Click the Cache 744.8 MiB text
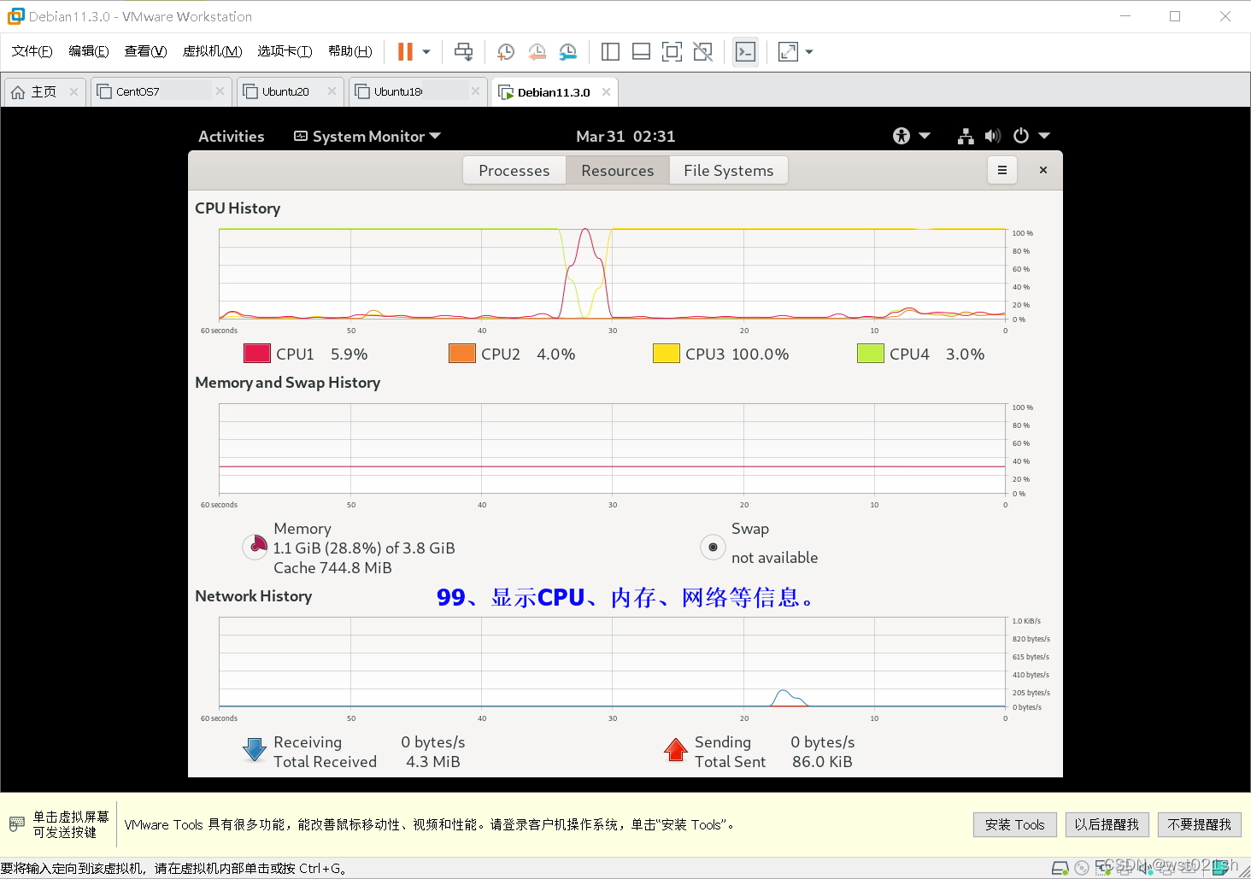This screenshot has height=879, width=1251. point(332,568)
